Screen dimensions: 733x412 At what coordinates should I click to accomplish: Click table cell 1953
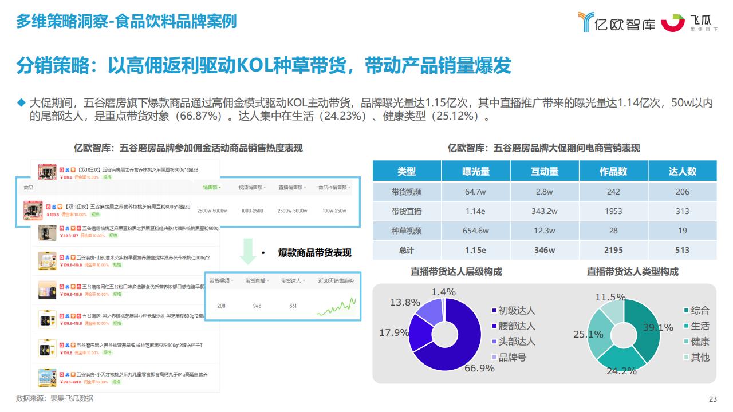tap(613, 211)
